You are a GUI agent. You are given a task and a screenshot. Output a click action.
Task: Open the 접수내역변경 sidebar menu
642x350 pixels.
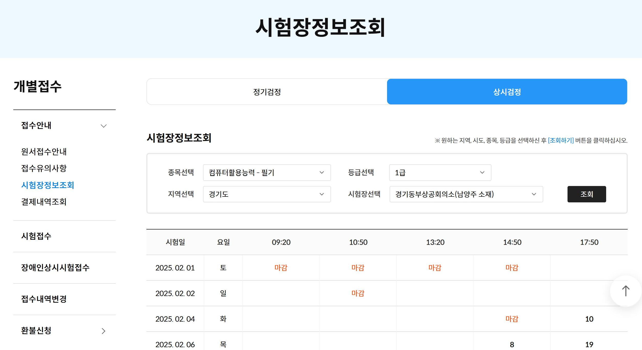click(x=44, y=299)
